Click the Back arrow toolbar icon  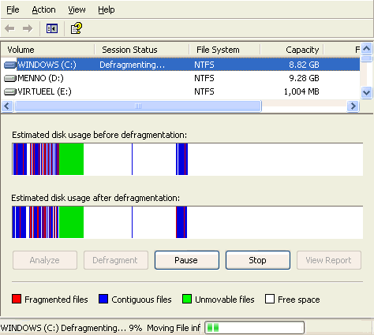(x=9, y=28)
